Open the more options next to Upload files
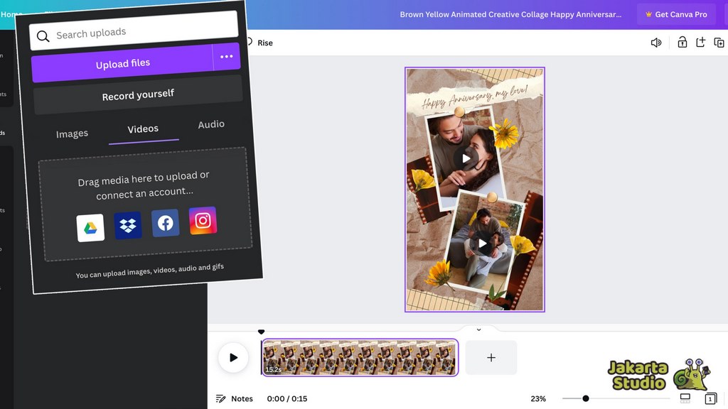 tap(227, 57)
